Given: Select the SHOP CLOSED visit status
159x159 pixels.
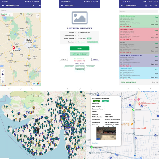Looking at the screenshot, I should [x=80, y=67].
